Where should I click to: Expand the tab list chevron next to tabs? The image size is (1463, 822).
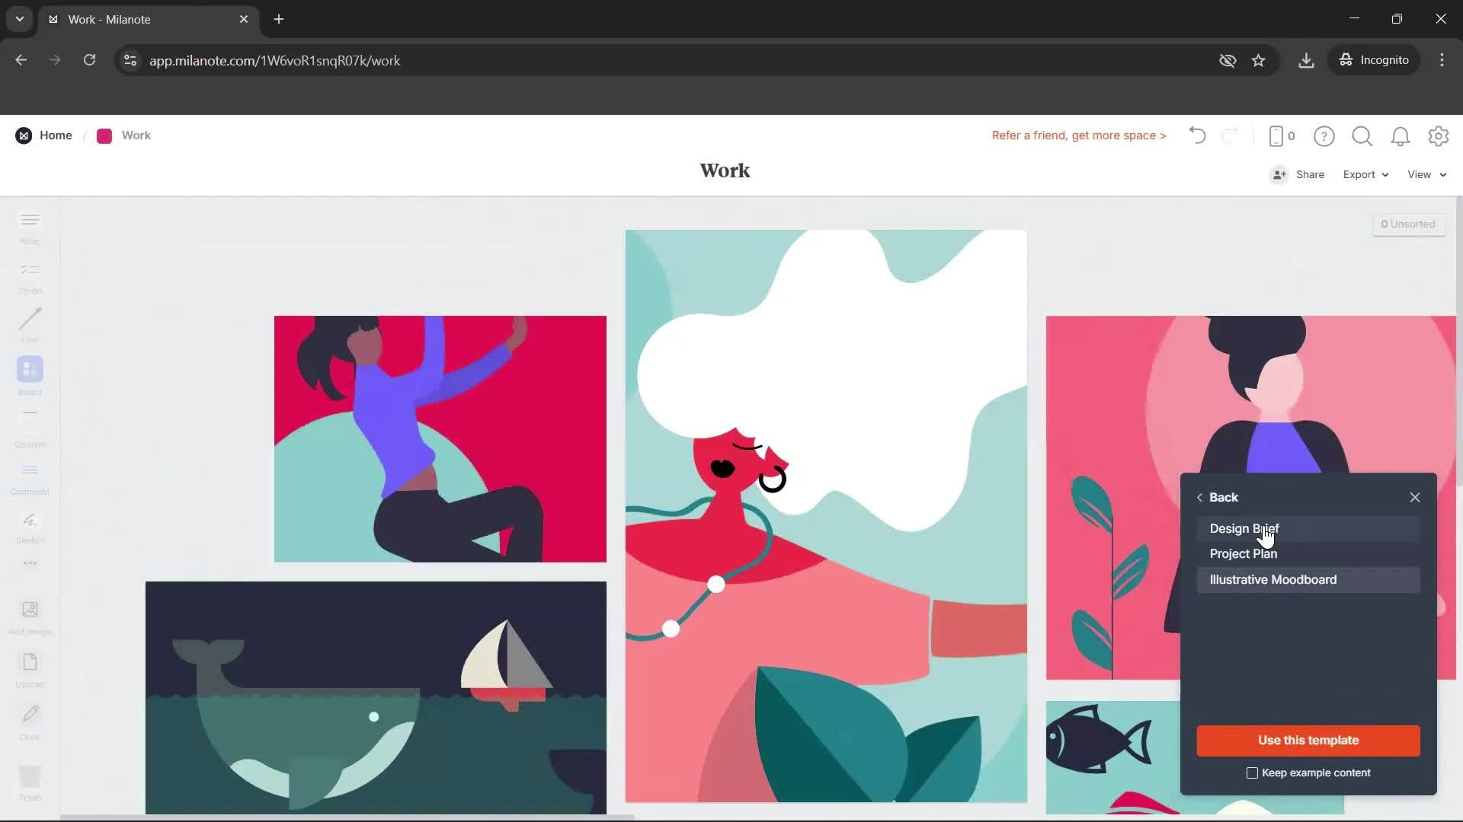19,19
